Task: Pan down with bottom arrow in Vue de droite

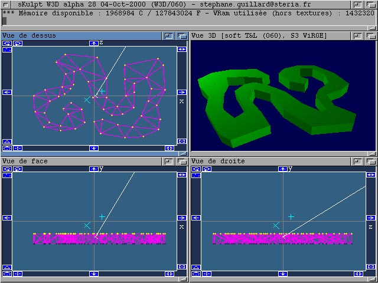Action: pos(283,274)
